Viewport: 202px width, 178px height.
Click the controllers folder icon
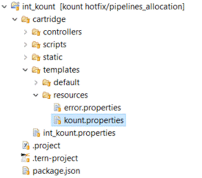click(x=36, y=32)
